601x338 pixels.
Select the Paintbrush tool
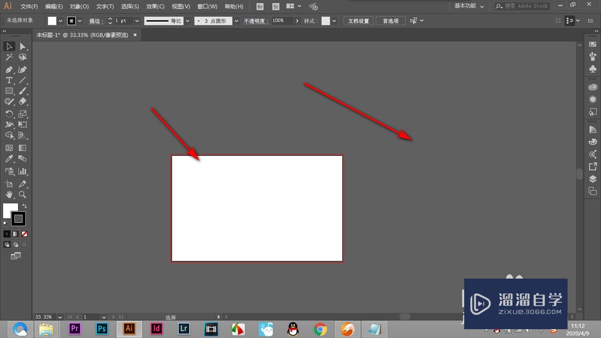[22, 91]
